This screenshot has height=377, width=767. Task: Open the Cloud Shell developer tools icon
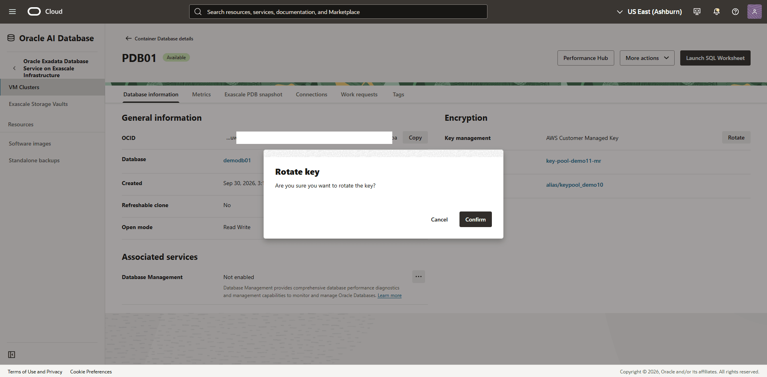coord(697,12)
